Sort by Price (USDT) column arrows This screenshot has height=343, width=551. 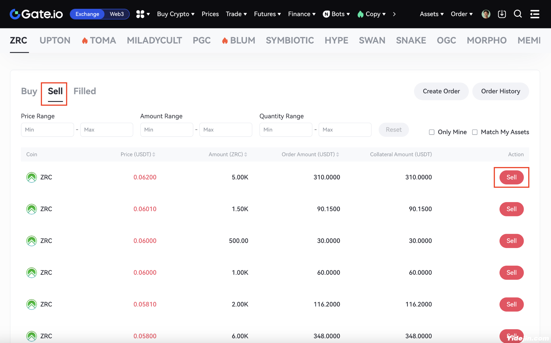pos(154,154)
